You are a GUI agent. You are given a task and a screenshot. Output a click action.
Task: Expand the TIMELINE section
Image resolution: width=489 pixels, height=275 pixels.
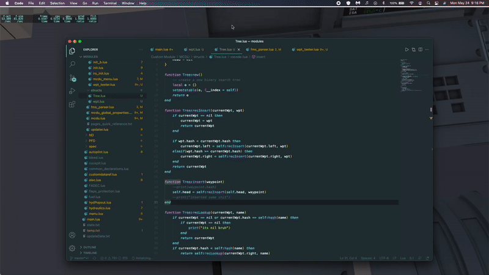(90, 253)
